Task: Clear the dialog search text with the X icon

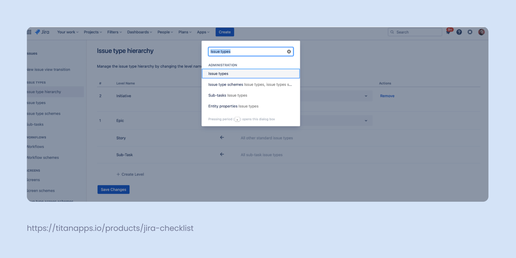Action: tap(289, 51)
